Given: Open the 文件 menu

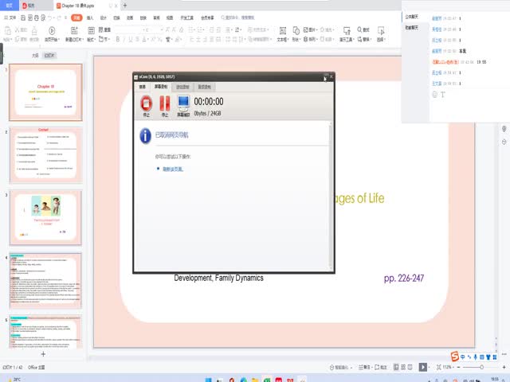Looking at the screenshot, I should [12, 16].
